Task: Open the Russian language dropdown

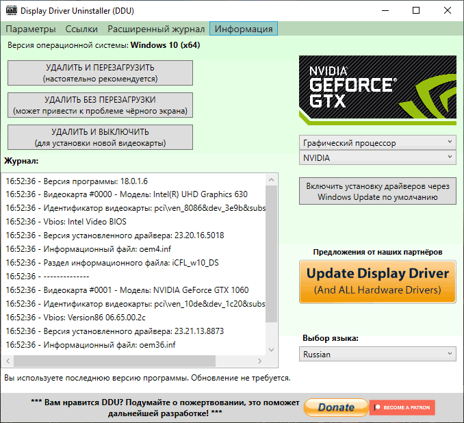Action: (x=377, y=355)
